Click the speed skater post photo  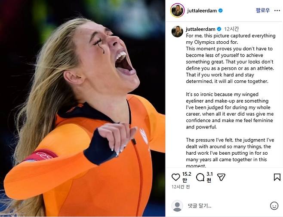click(83, 108)
